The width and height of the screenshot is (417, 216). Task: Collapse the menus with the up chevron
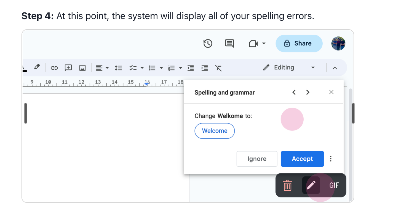click(x=335, y=68)
